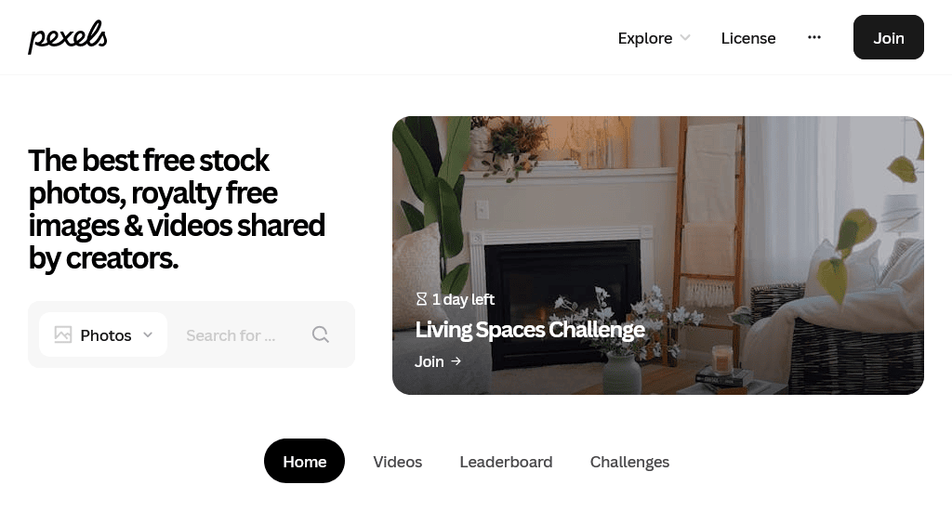This screenshot has width=952, height=511.
Task: Click the photo image icon beside Photos
Action: pyautogui.click(x=63, y=334)
